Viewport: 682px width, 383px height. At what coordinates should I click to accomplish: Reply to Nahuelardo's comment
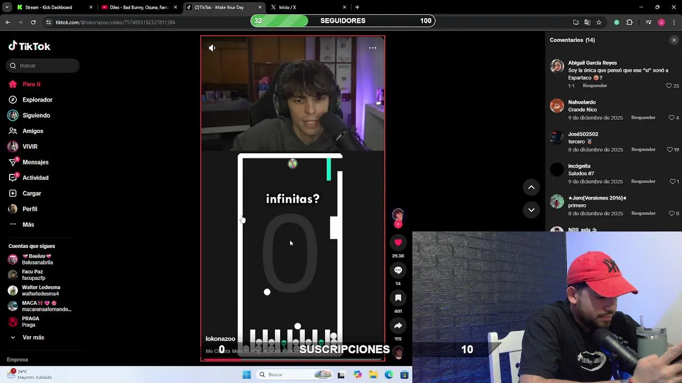(x=643, y=118)
